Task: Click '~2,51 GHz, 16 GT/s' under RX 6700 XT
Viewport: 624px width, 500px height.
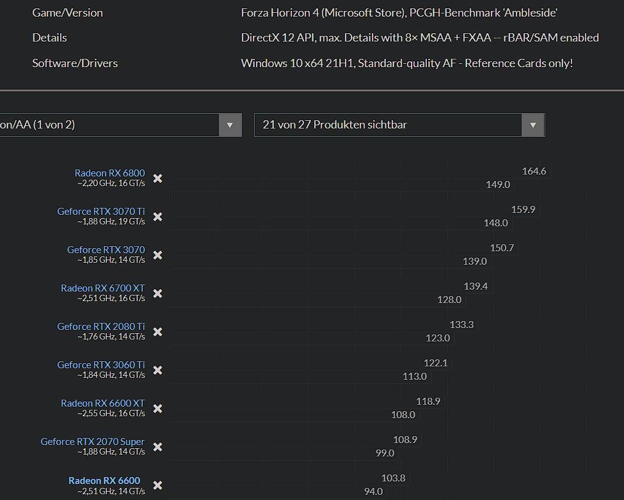Action: (x=111, y=298)
